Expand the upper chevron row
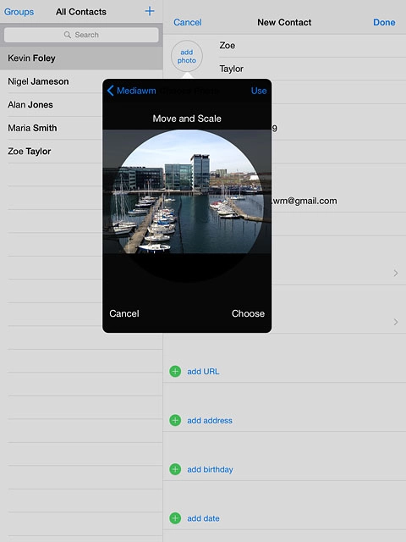406x542 pixels. click(x=396, y=273)
